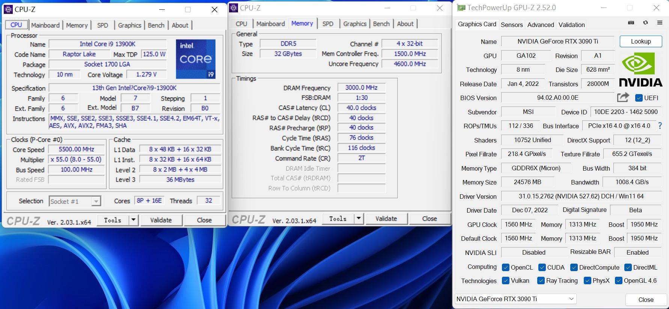Open Tools dropdown arrow in CPU window
Viewport: 669px width, 309px height.
coord(133,220)
